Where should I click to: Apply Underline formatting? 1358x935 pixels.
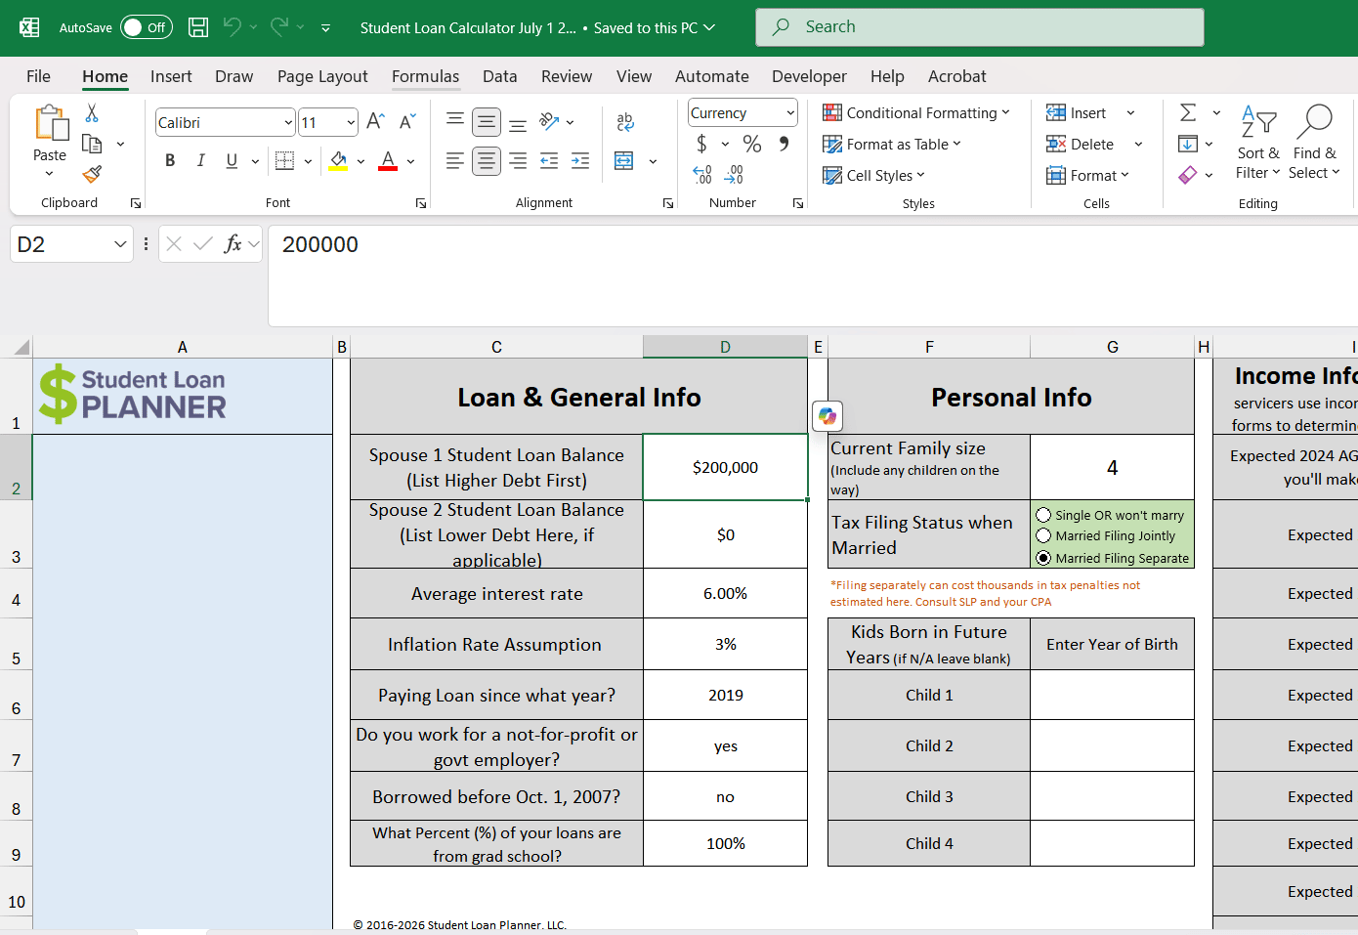pyautogui.click(x=232, y=161)
